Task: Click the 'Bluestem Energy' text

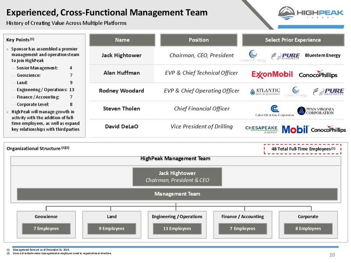Action: (322, 56)
